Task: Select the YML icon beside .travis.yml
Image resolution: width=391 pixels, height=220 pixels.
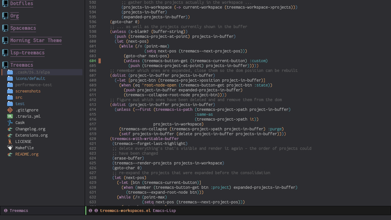Action: (x=10, y=116)
